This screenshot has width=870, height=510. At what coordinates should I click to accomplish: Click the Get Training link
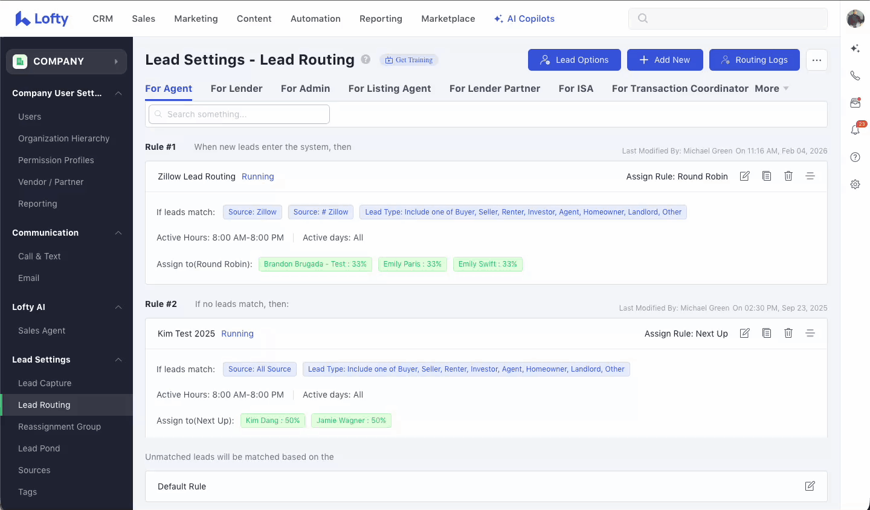(x=409, y=60)
